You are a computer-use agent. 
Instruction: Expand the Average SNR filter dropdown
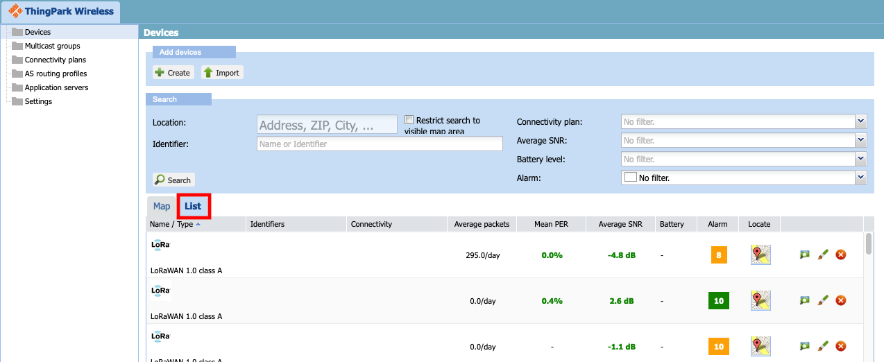861,140
